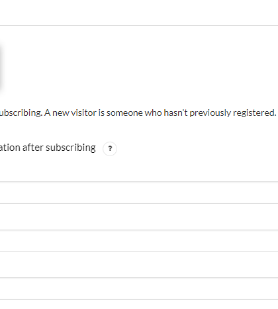This screenshot has width=278, height=309.
Task: Select the third empty section row
Action: coord(139,241)
